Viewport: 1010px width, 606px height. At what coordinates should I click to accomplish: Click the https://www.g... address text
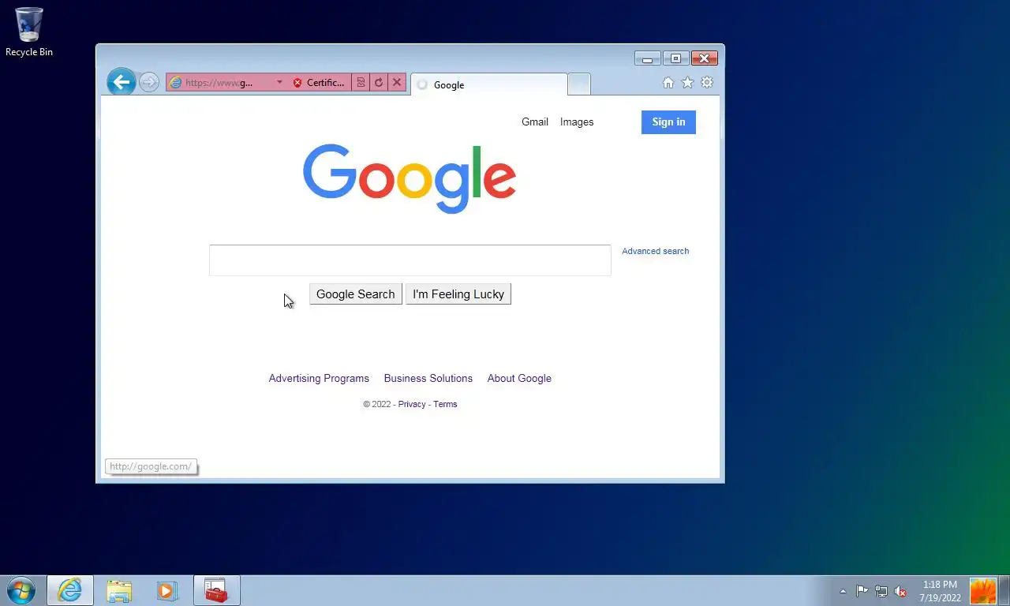point(219,83)
